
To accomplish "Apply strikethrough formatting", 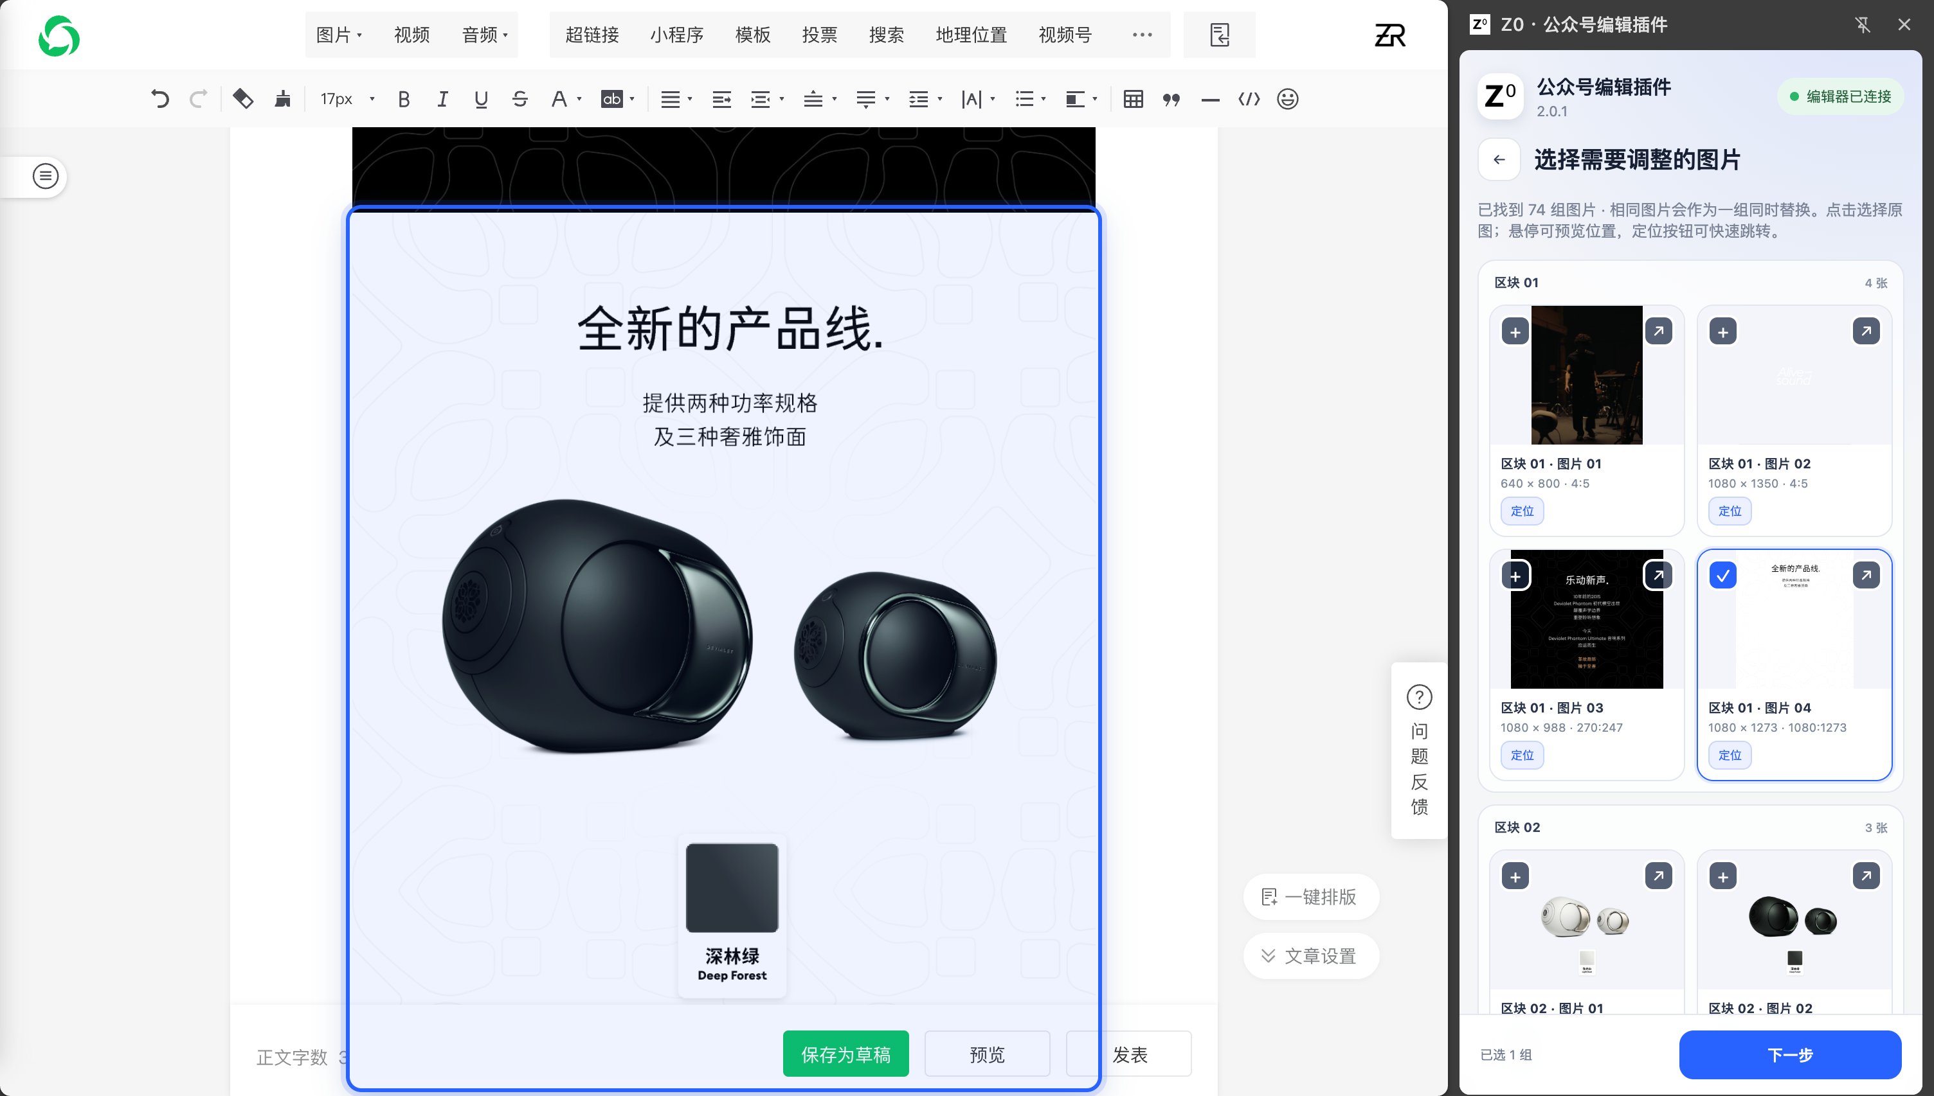I will click(x=520, y=98).
